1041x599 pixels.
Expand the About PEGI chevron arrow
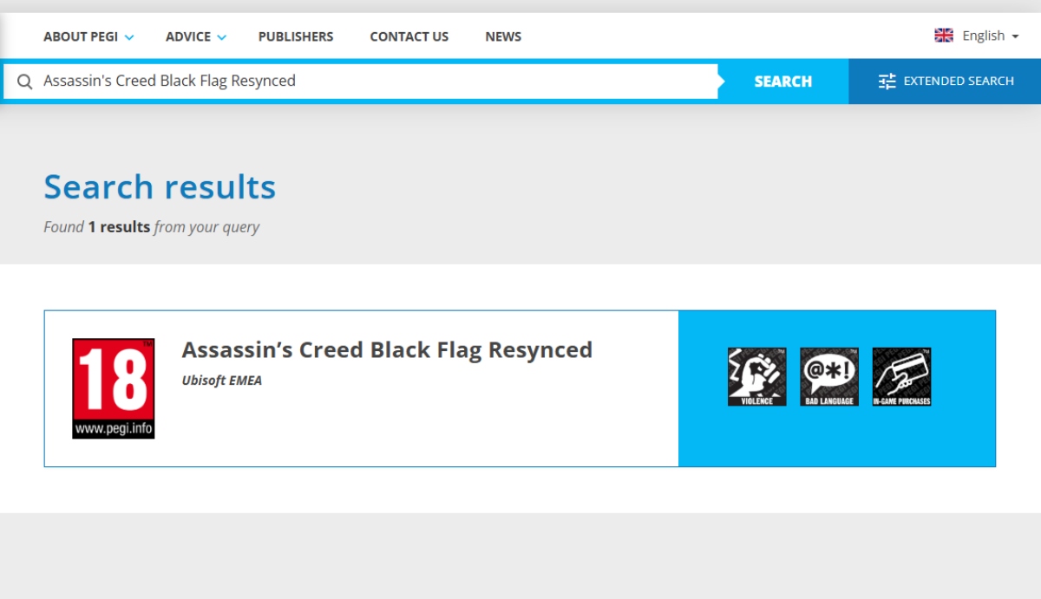click(x=129, y=37)
